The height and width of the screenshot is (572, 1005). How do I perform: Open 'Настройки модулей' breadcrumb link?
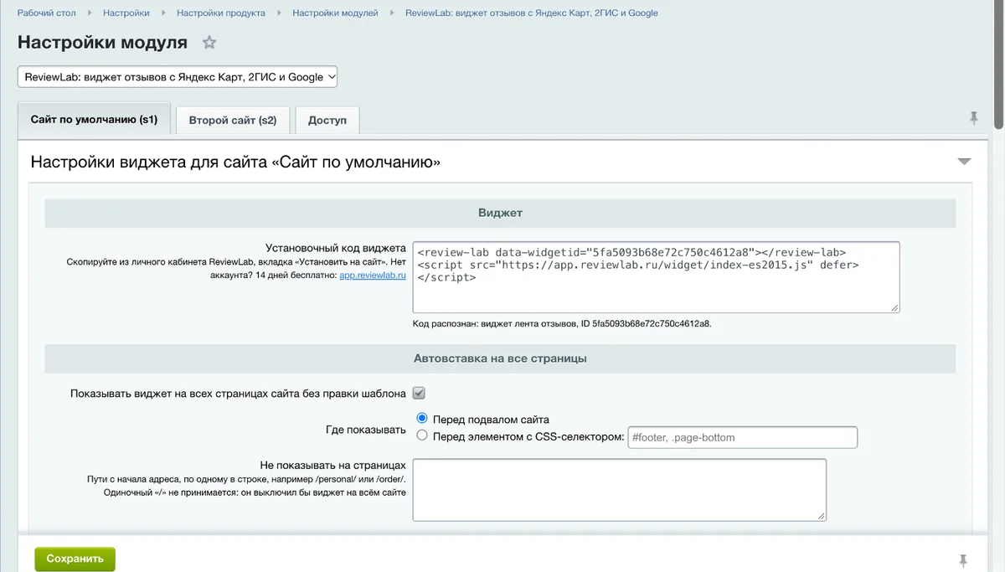click(335, 13)
